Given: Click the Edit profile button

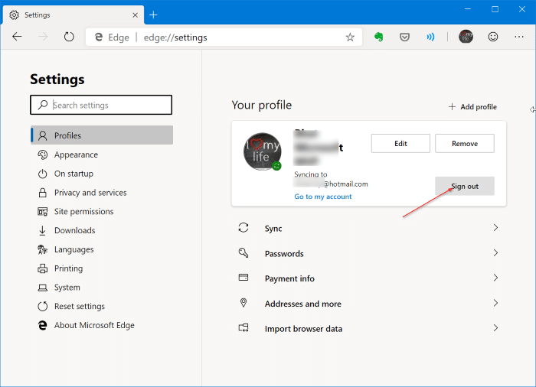Looking at the screenshot, I should 400,144.
